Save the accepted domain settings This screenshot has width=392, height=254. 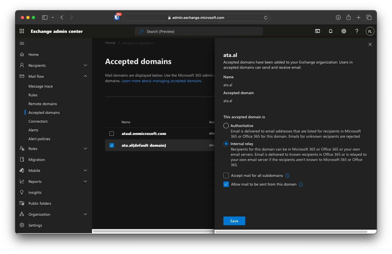[x=234, y=221]
